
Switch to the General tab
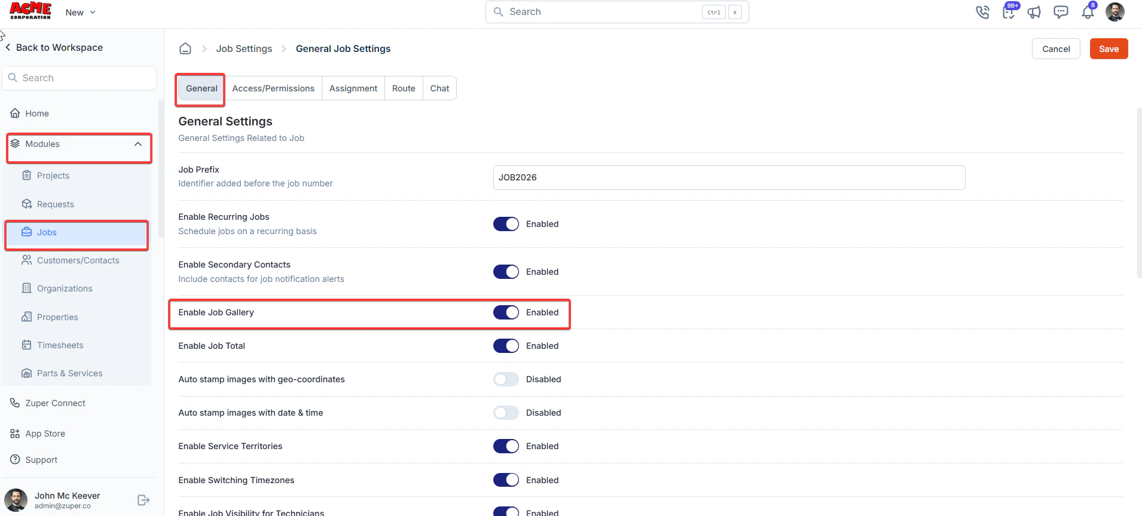[201, 88]
